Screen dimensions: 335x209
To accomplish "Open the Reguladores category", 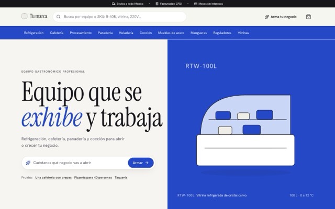I will [x=222, y=33].
